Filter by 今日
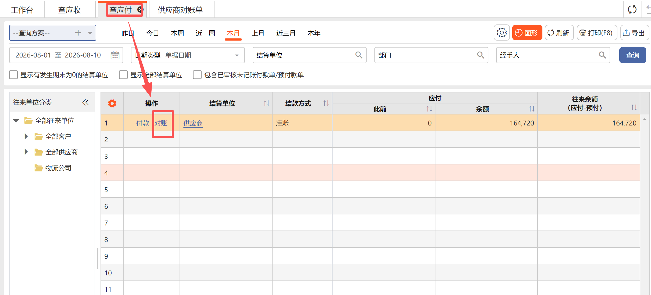Viewport: 651px width, 295px height. coord(152,33)
